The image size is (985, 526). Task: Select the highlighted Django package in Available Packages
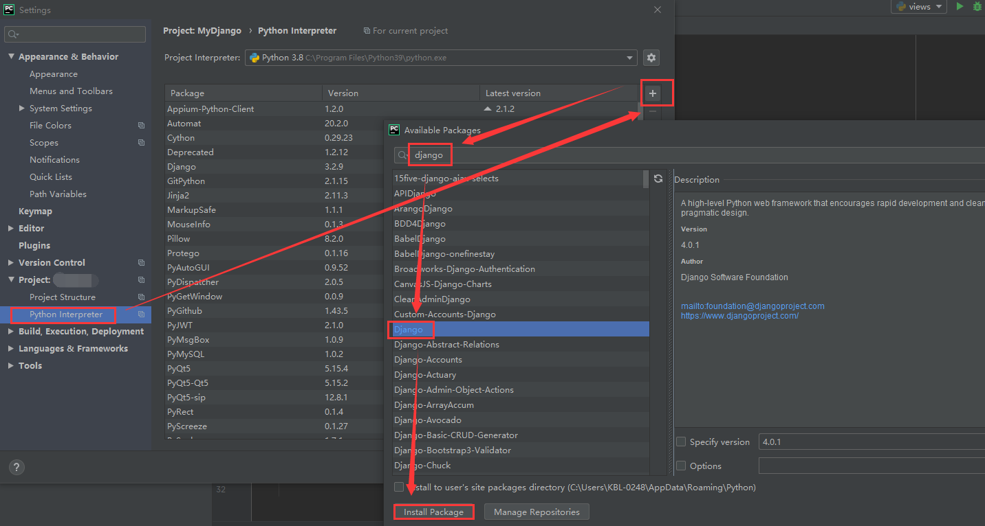pyautogui.click(x=521, y=330)
